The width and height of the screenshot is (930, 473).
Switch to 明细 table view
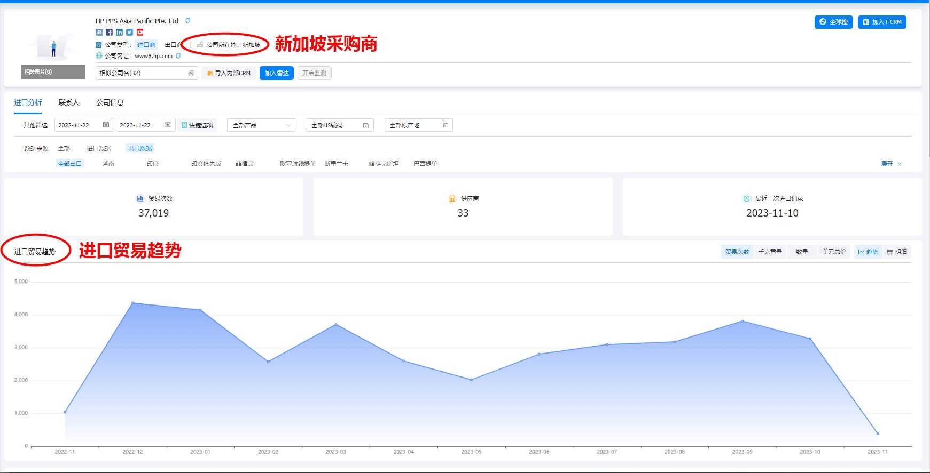897,252
